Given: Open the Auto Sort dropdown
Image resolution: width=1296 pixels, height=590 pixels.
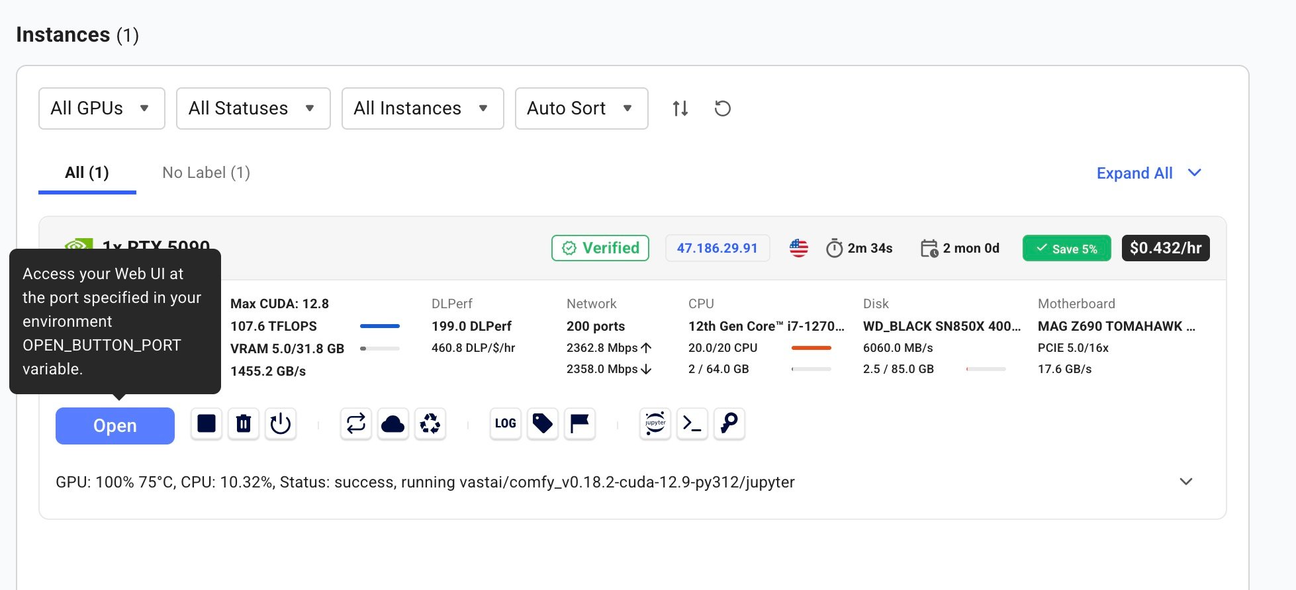Looking at the screenshot, I should [x=582, y=108].
